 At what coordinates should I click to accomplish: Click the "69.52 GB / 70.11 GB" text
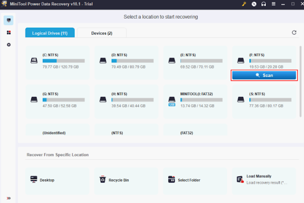coord(197,67)
